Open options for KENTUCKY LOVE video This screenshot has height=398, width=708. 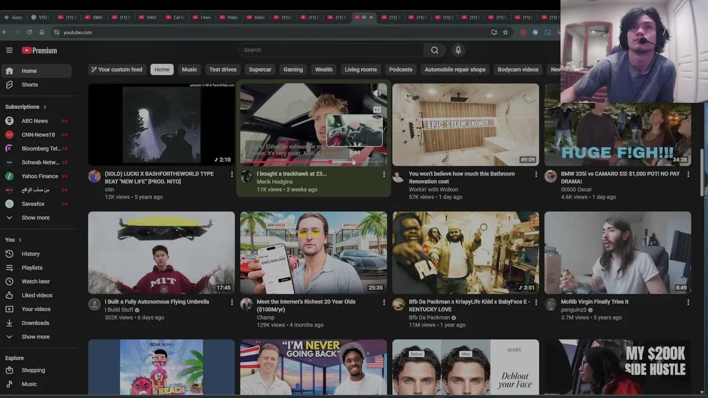(x=536, y=302)
